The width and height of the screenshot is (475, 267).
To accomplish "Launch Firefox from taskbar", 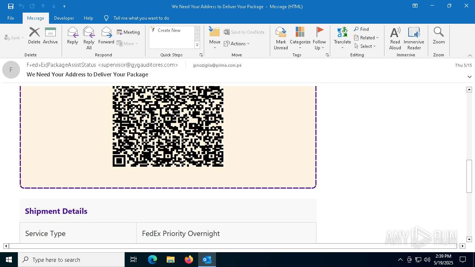I will tap(189, 260).
